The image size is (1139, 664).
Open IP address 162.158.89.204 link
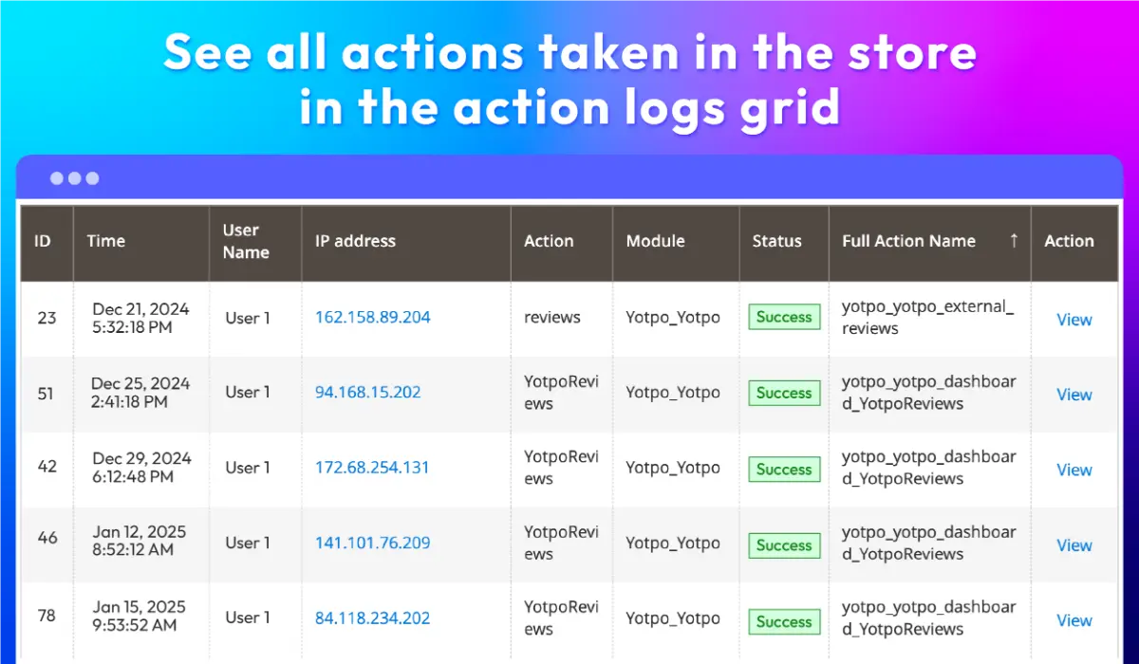pos(372,317)
